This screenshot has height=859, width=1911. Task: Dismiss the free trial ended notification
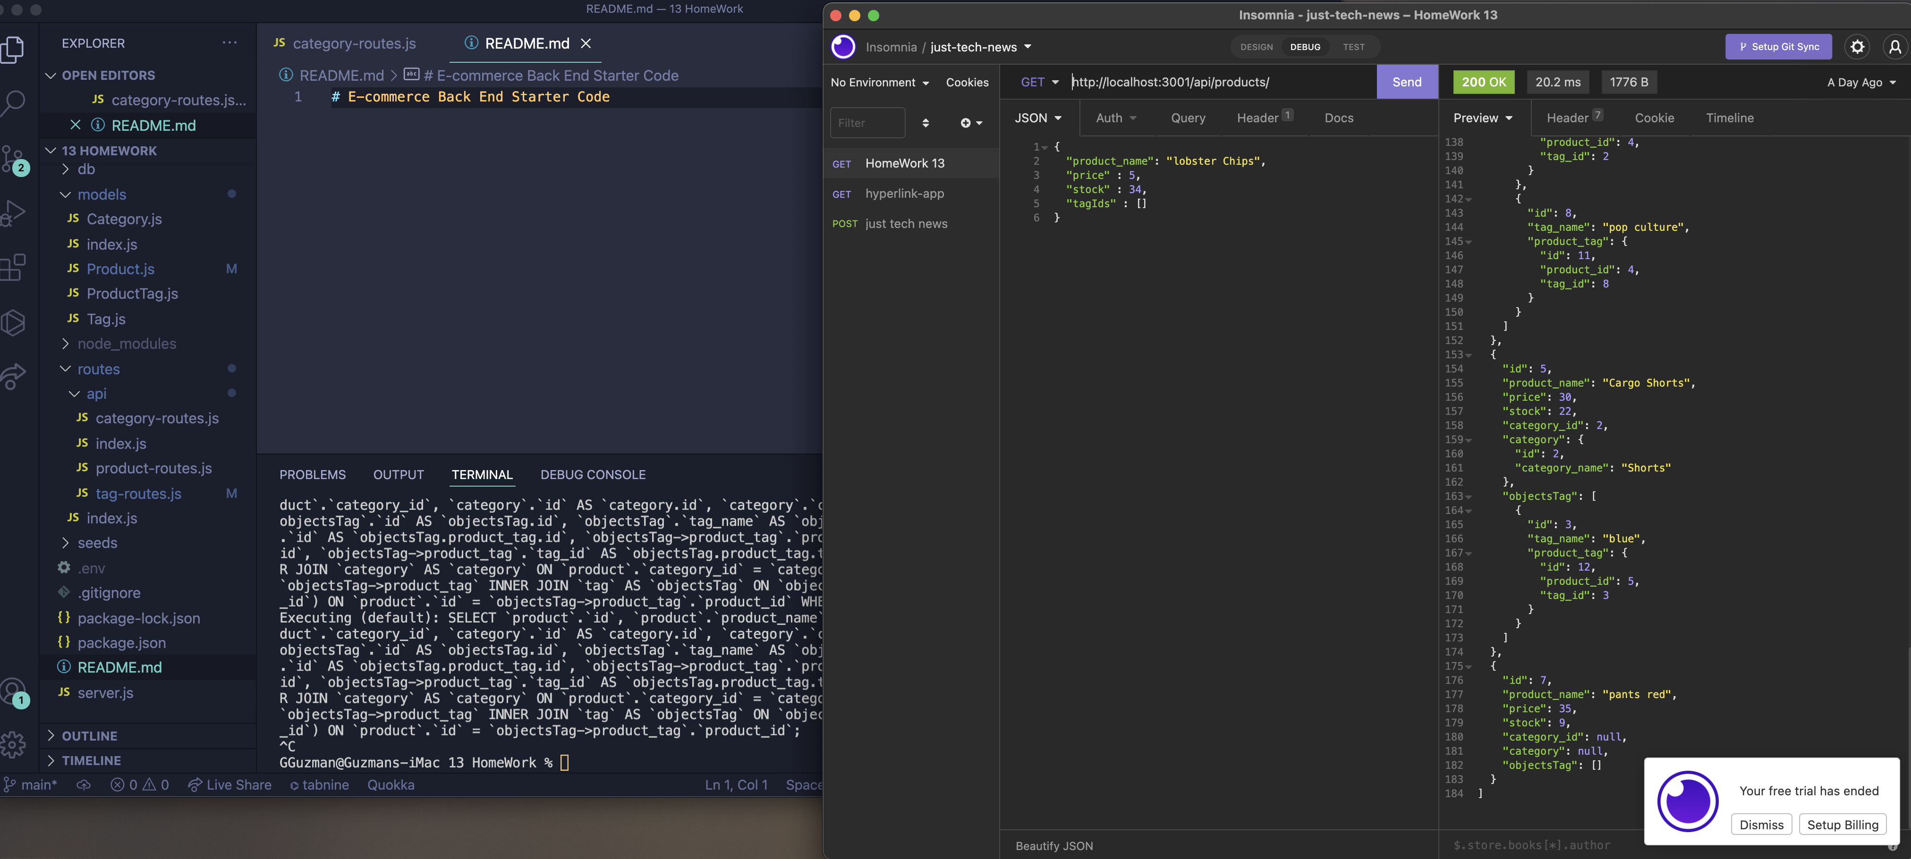pyautogui.click(x=1762, y=824)
